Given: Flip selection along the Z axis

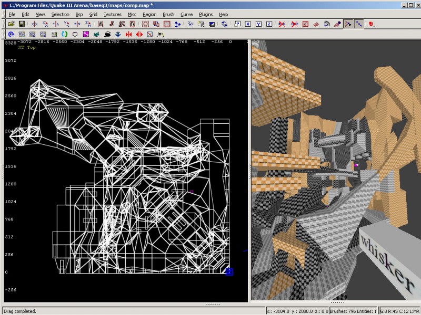Looking at the screenshot, I should click(x=77, y=24).
